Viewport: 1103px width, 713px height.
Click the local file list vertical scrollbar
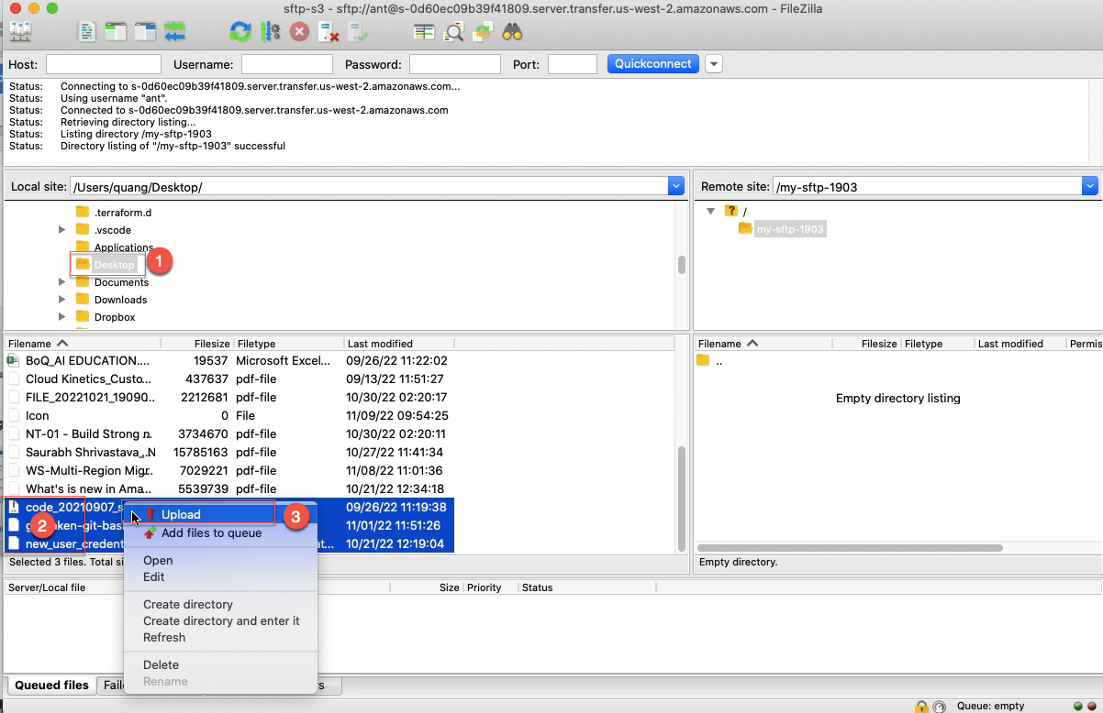pos(681,497)
